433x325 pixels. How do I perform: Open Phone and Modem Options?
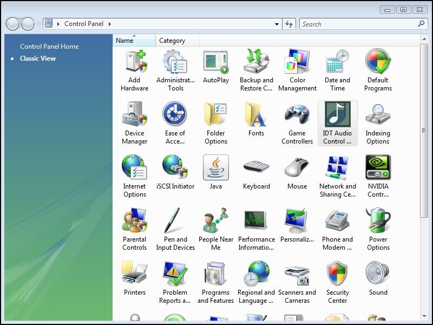tap(337, 229)
